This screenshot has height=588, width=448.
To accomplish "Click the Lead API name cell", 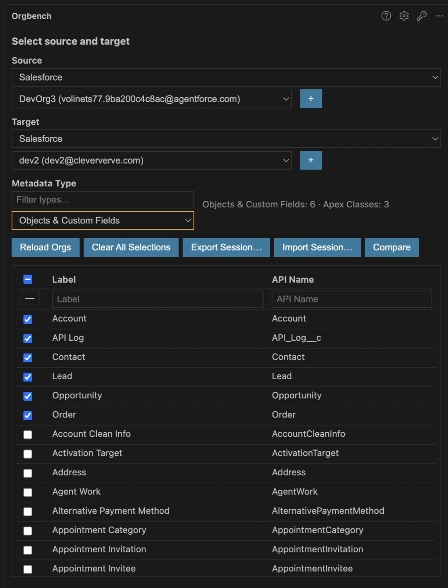I will (x=282, y=376).
